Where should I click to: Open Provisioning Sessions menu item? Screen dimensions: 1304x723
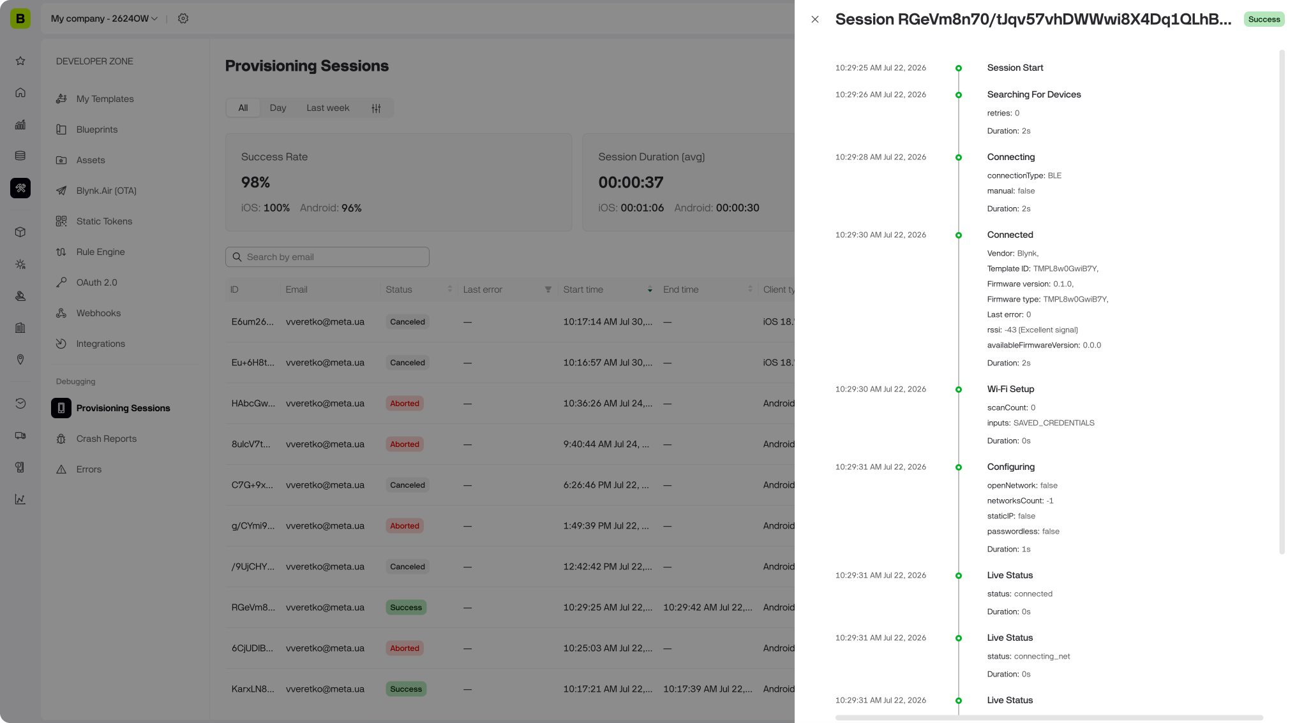(124, 408)
